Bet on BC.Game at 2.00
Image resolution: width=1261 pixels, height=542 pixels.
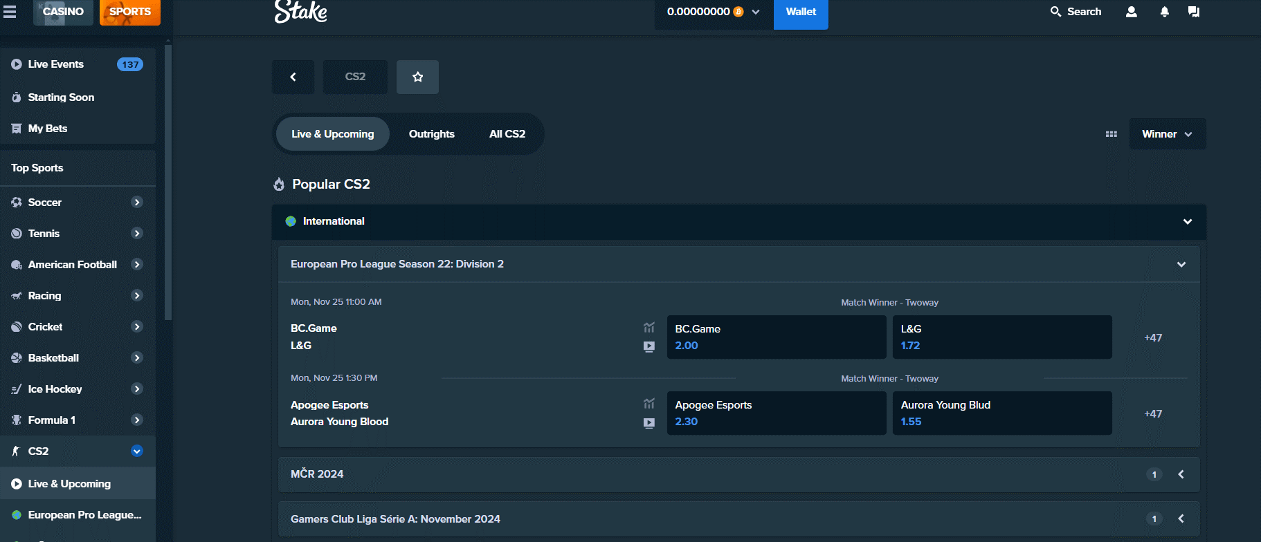pyautogui.click(x=777, y=337)
